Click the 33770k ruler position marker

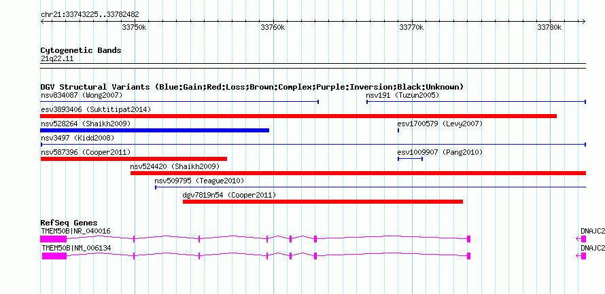pyautogui.click(x=411, y=27)
